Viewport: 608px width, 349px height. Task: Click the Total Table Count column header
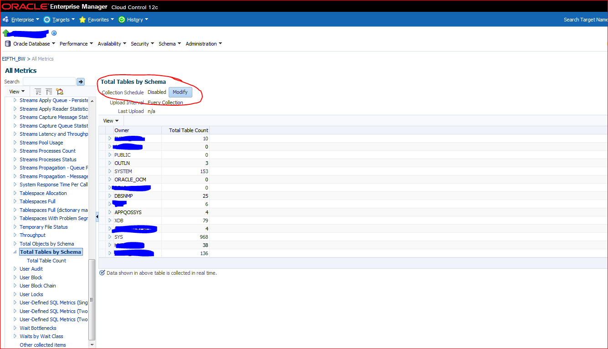[x=185, y=130]
